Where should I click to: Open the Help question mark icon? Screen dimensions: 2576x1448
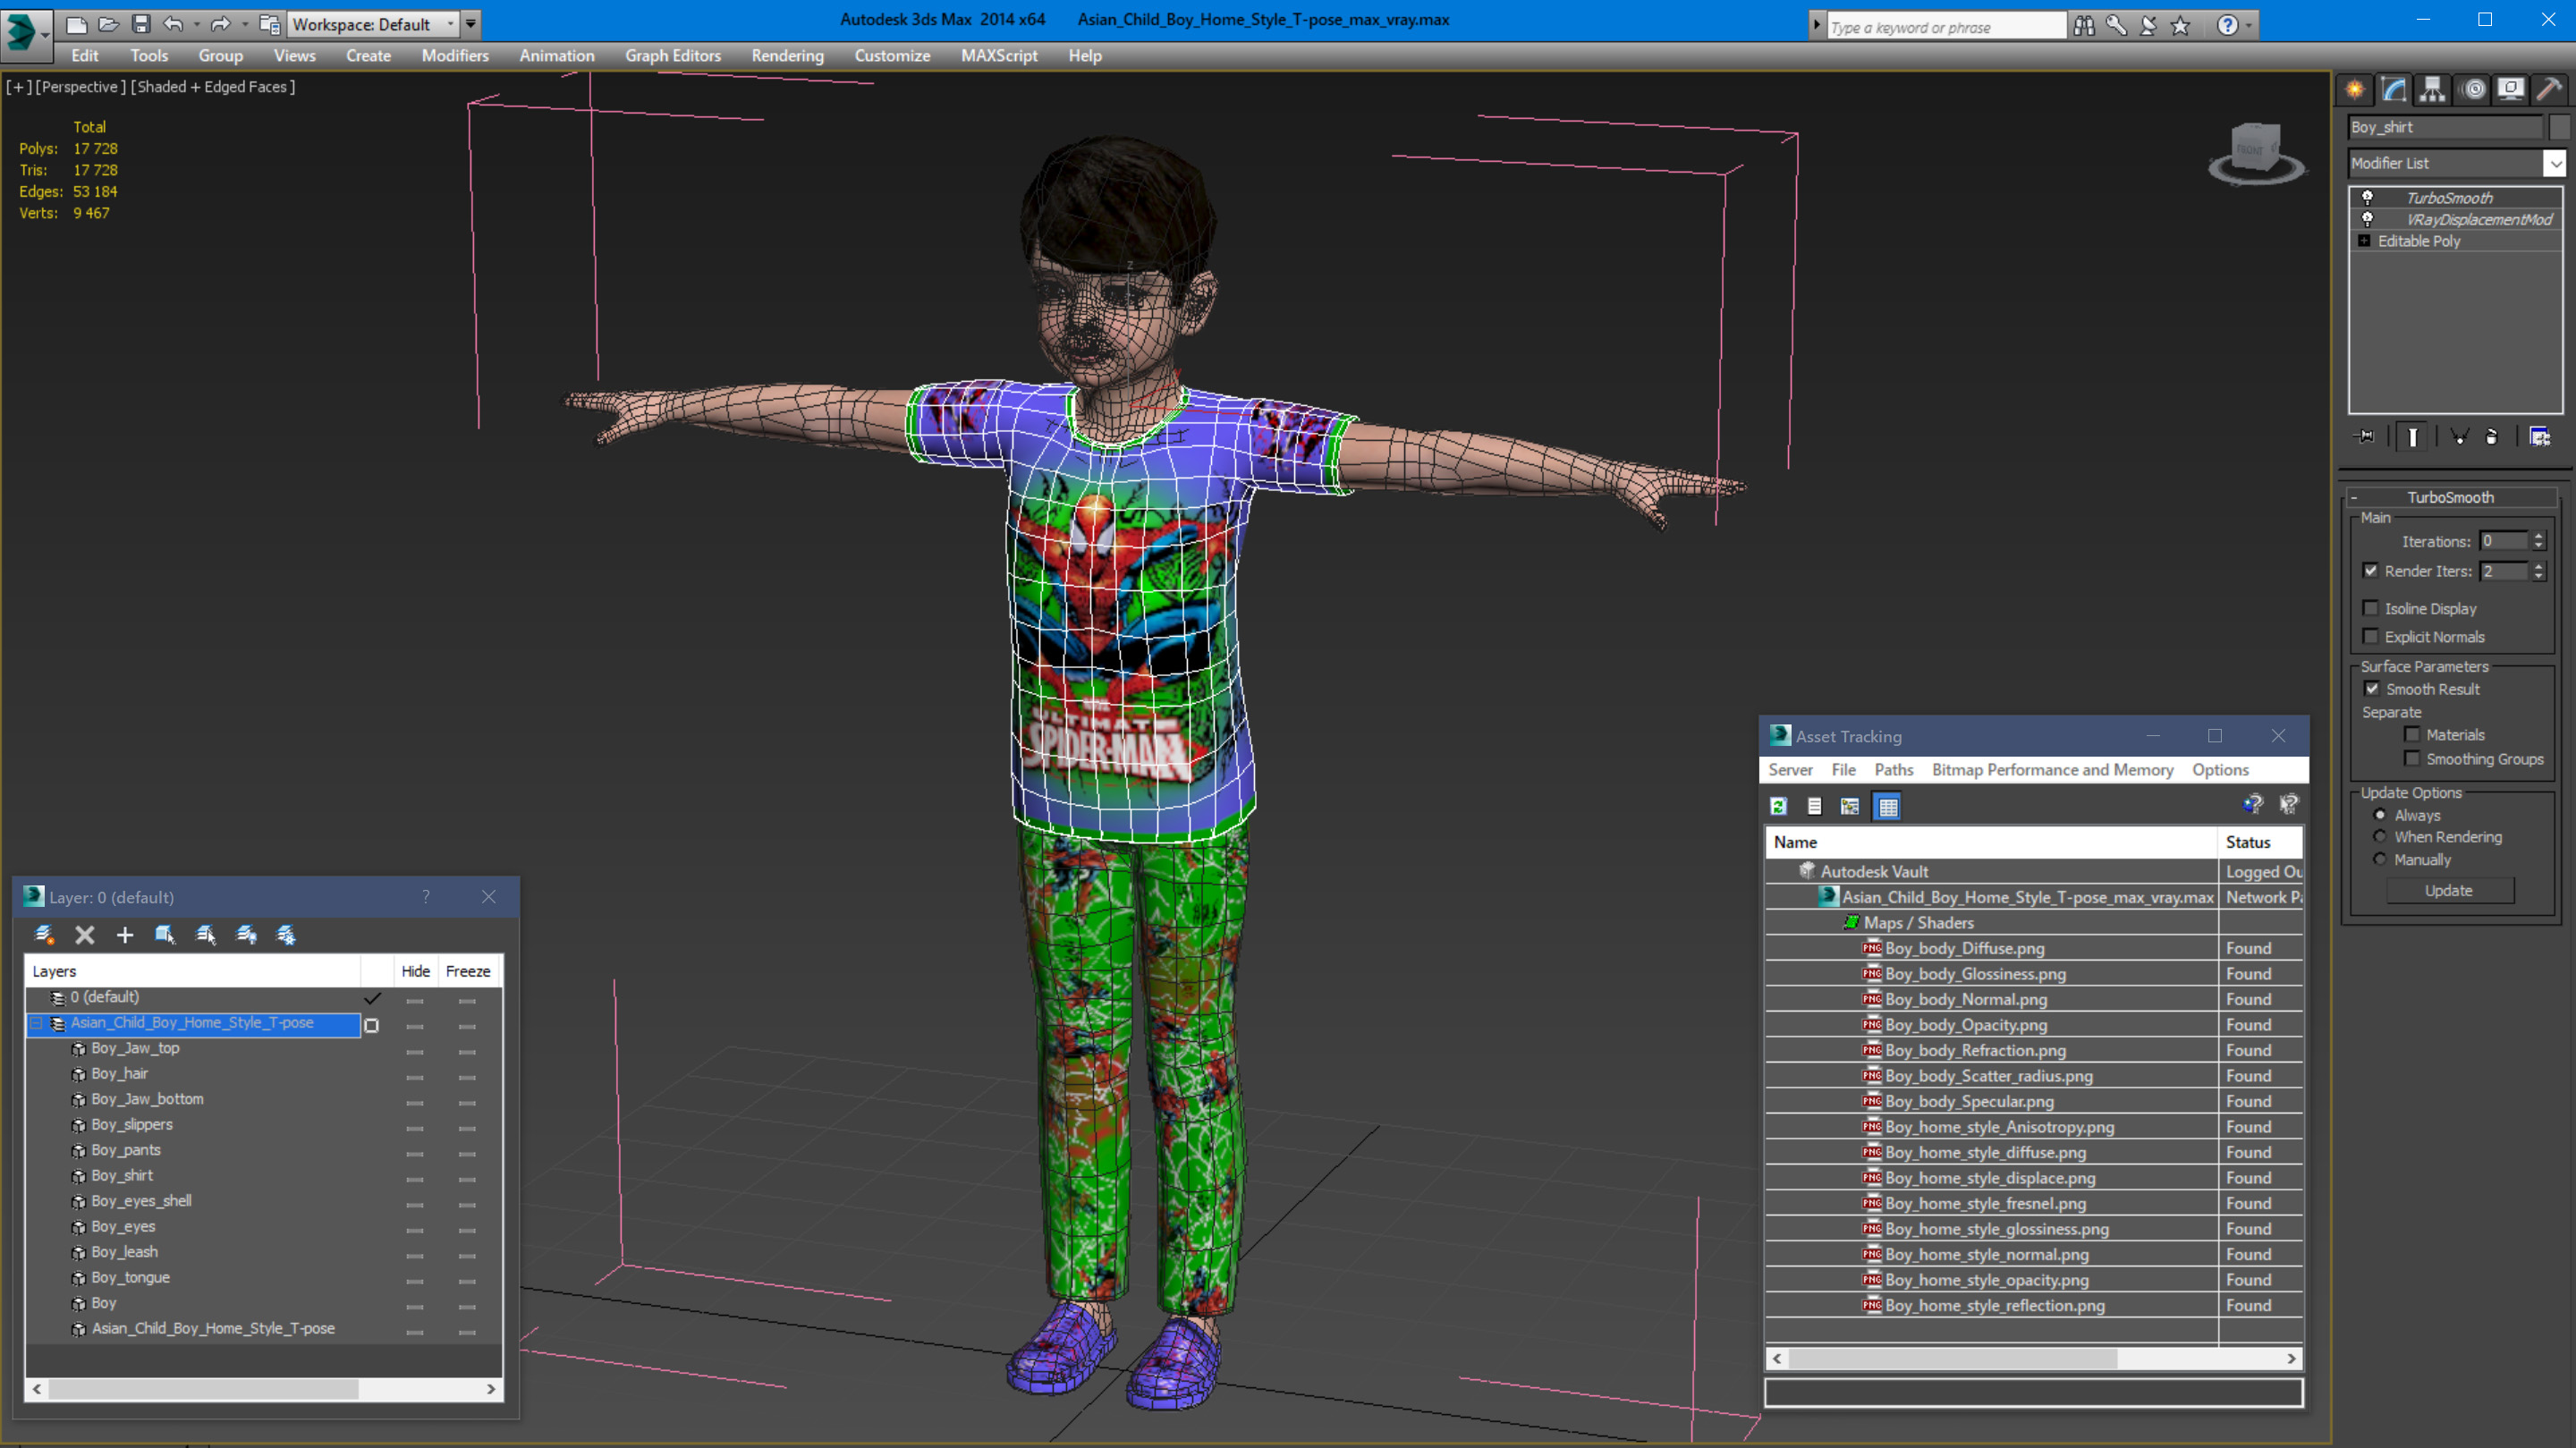(2227, 25)
